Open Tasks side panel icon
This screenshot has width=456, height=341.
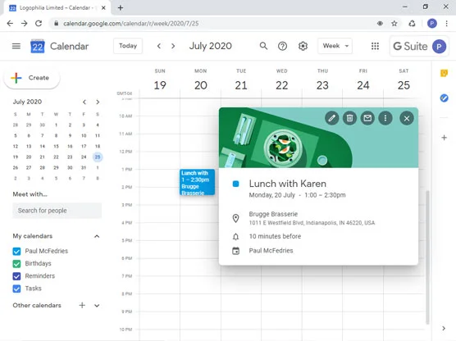[444, 98]
